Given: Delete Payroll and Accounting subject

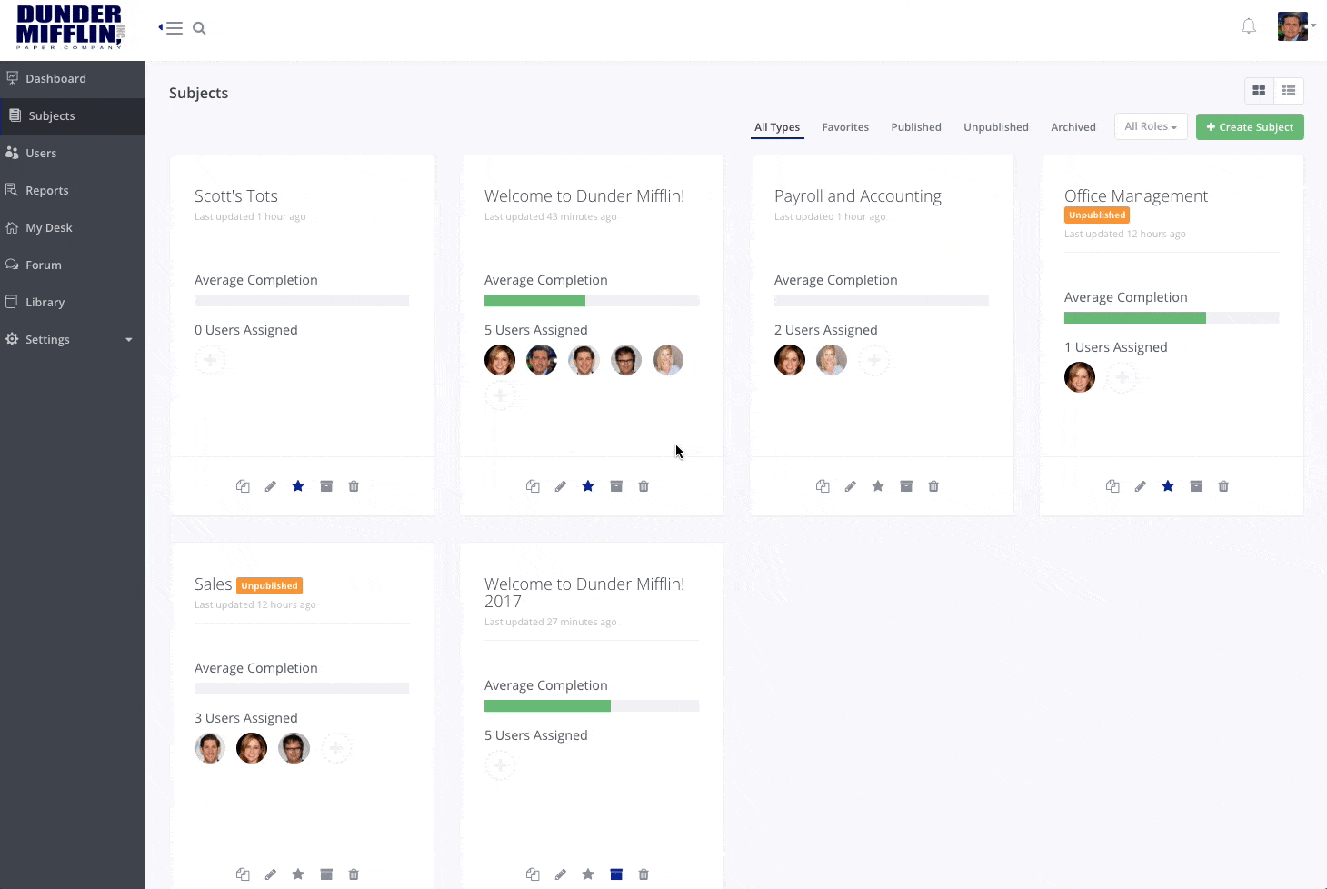Looking at the screenshot, I should 933,486.
